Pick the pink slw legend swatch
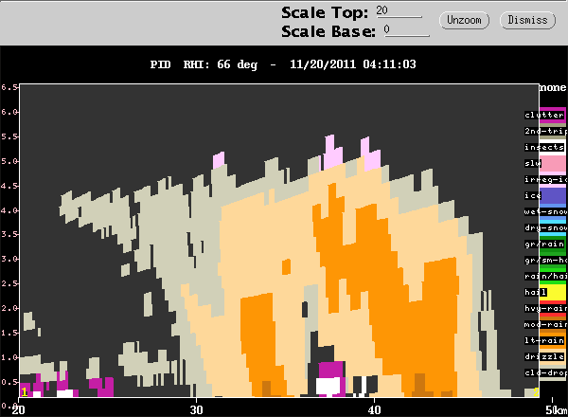 pyautogui.click(x=553, y=164)
